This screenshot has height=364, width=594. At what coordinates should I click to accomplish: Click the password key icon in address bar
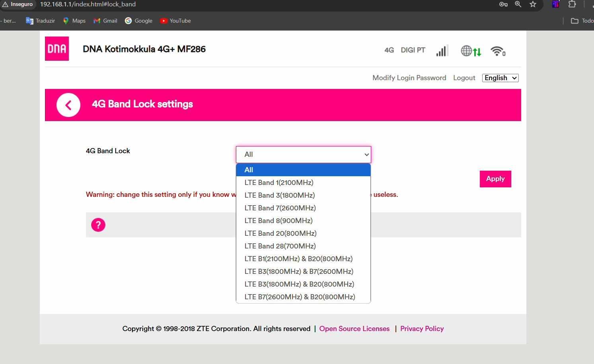503,4
